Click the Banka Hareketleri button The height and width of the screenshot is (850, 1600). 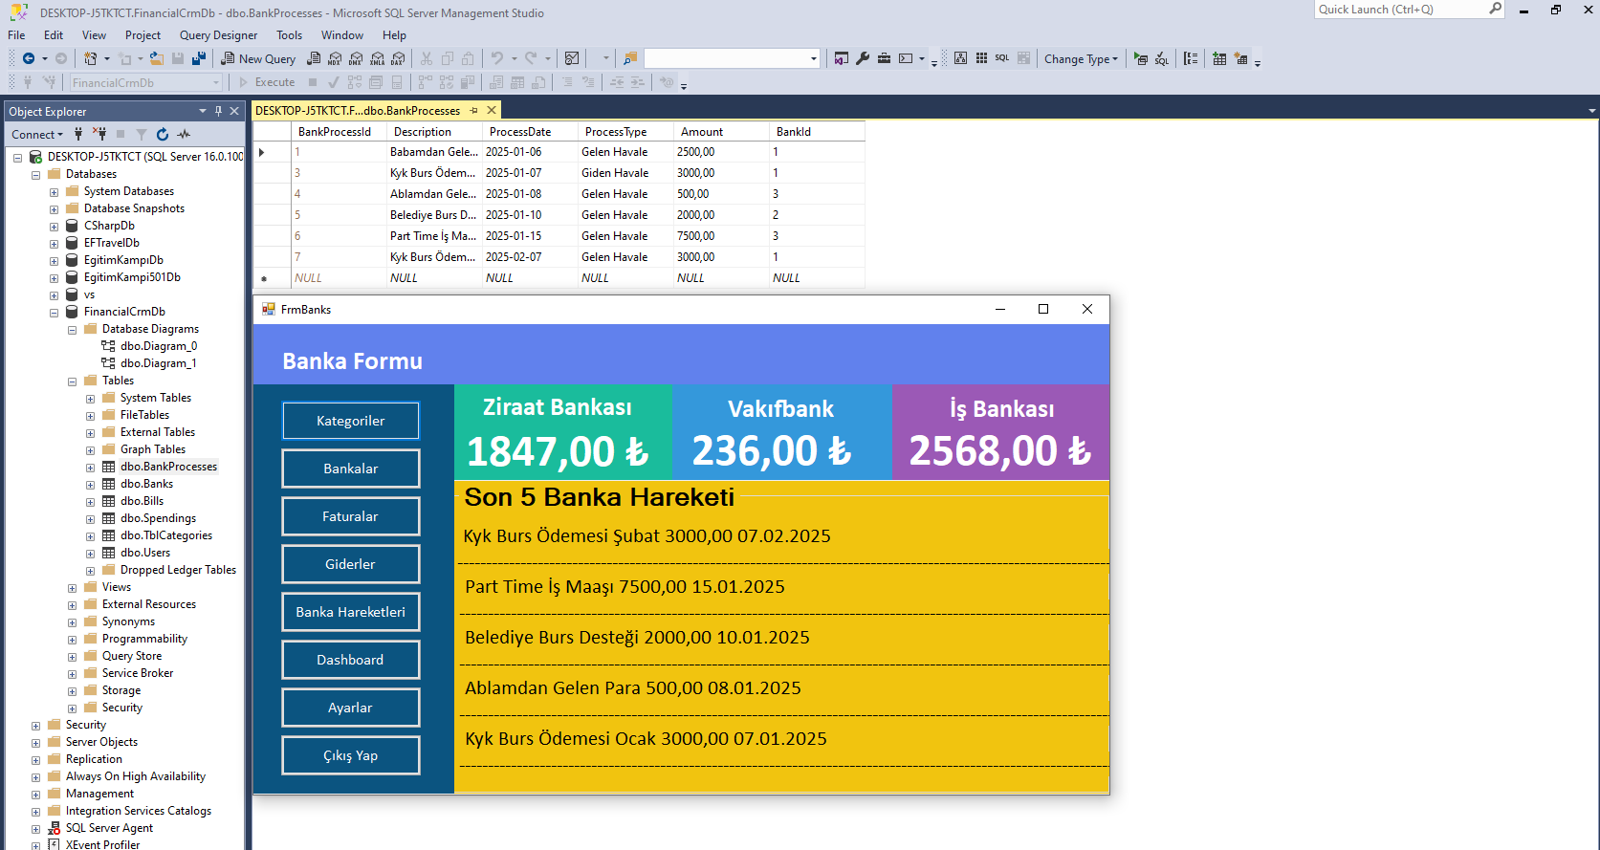click(x=351, y=612)
